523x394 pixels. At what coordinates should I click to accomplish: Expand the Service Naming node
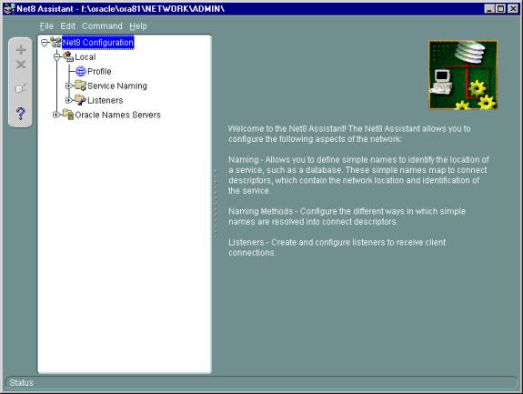point(69,86)
